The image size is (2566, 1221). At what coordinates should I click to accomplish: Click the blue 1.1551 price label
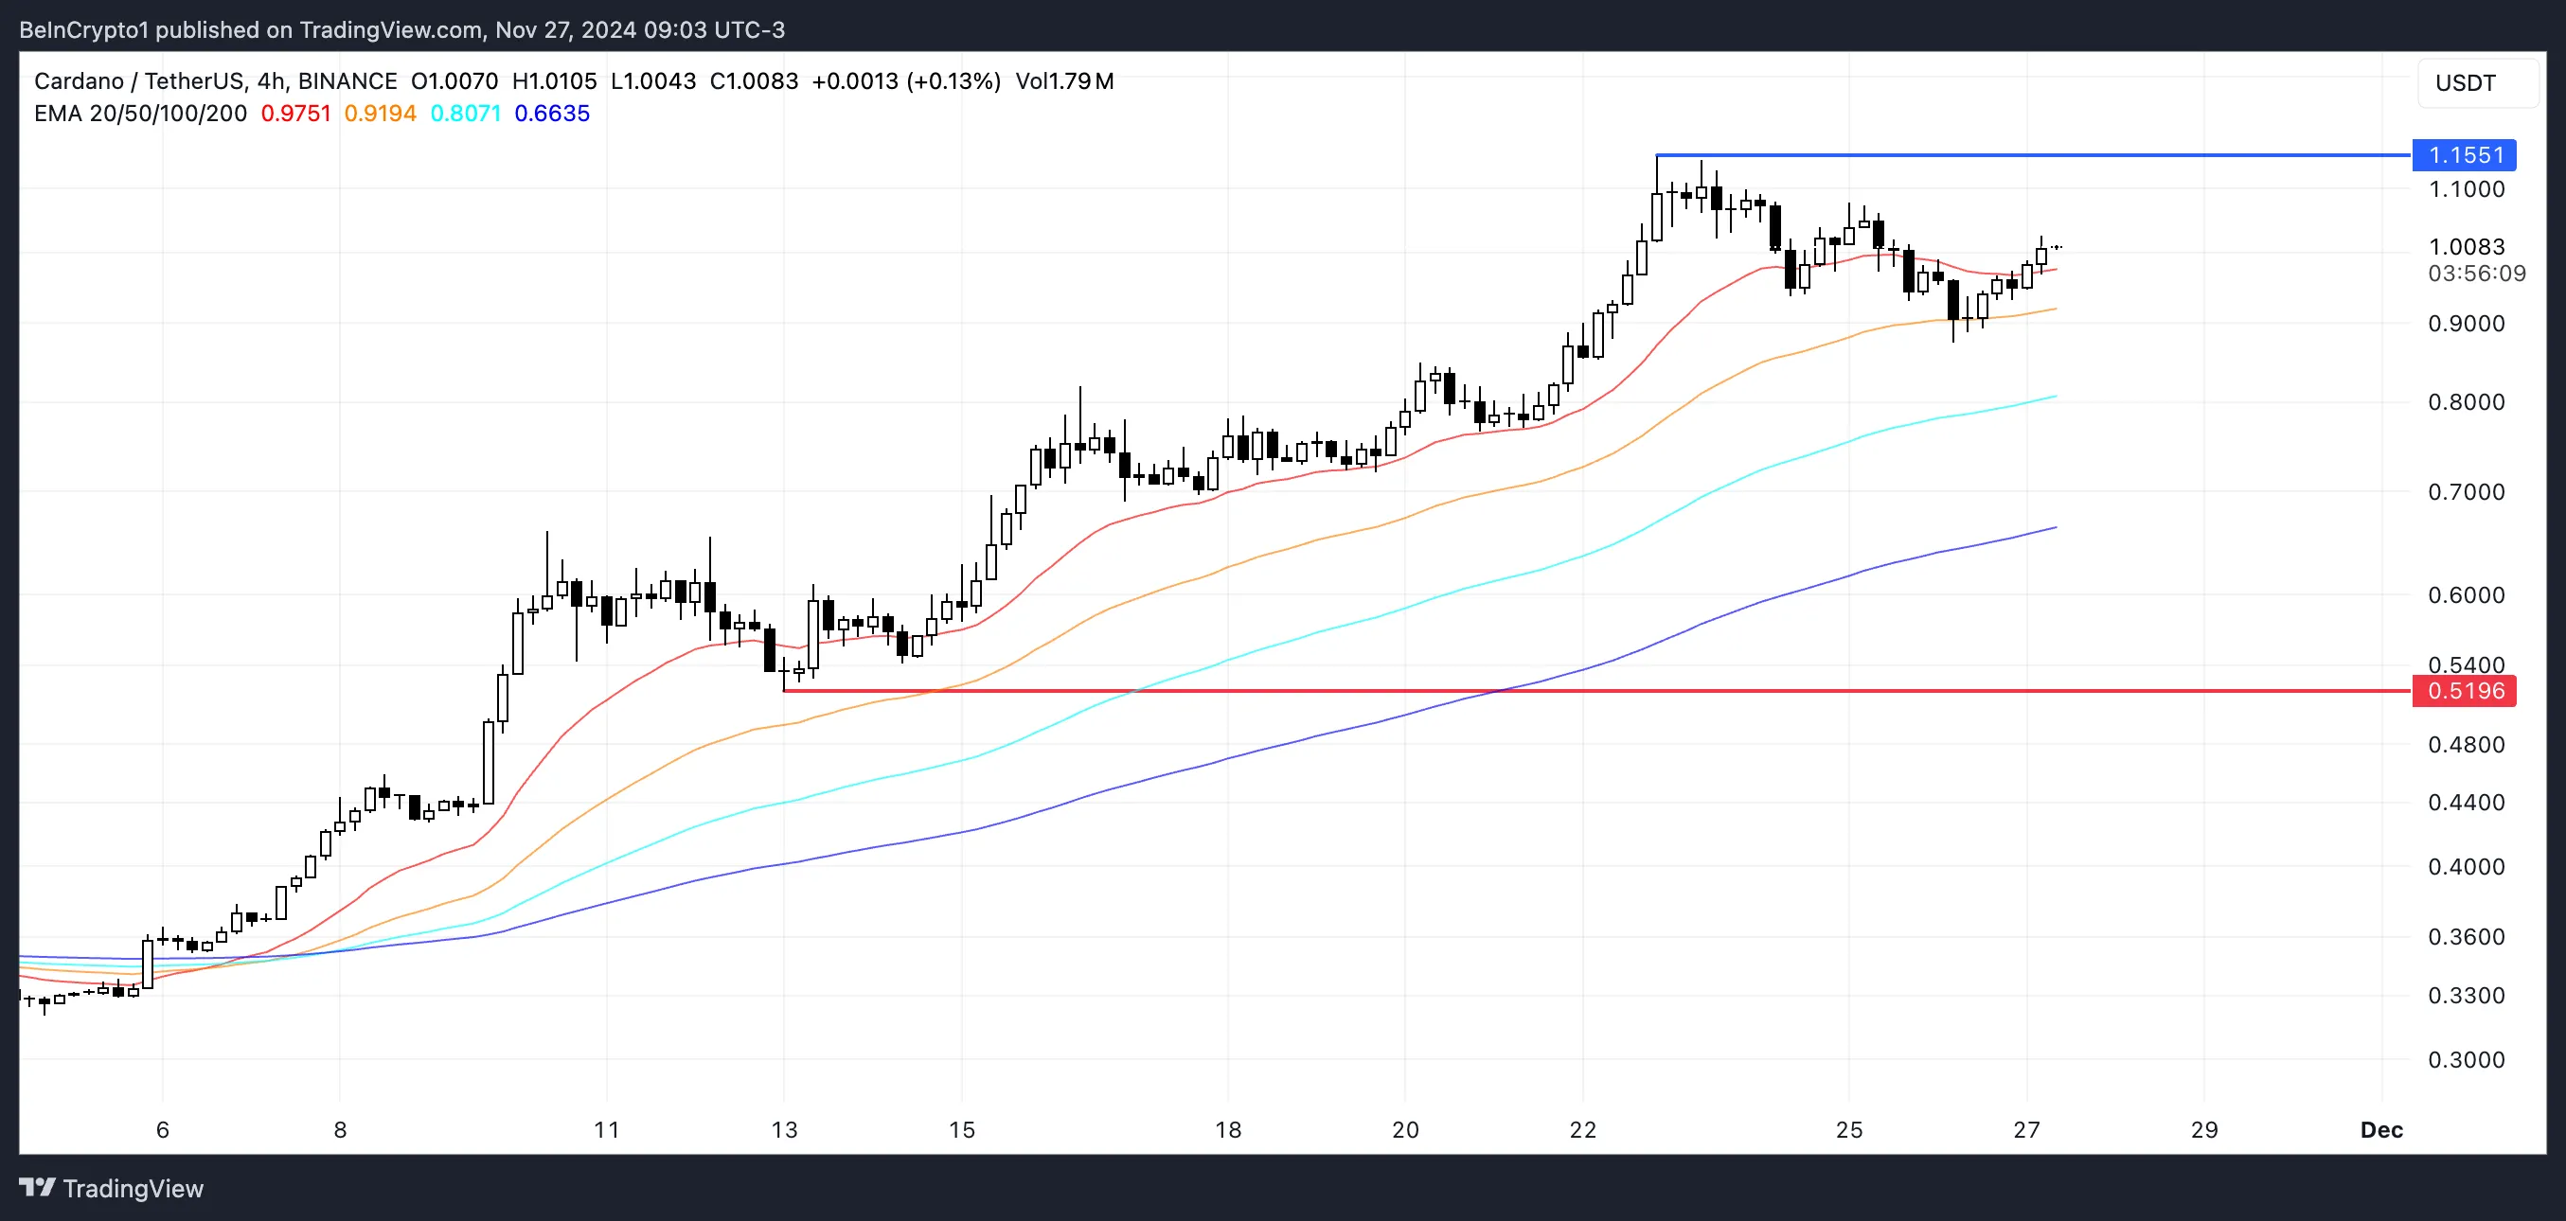pyautogui.click(x=2465, y=155)
